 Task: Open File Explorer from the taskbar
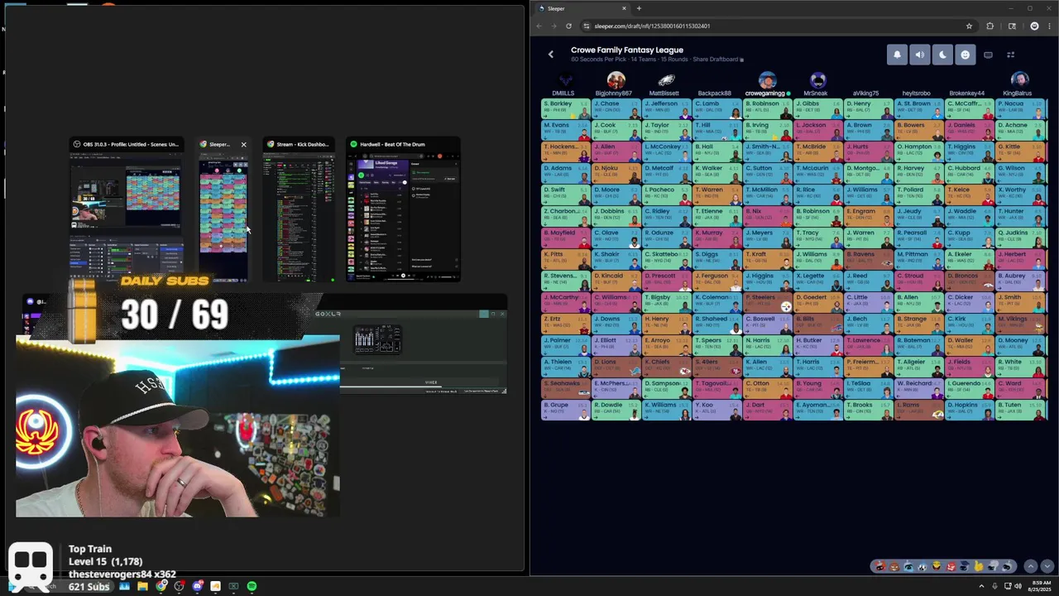142,586
